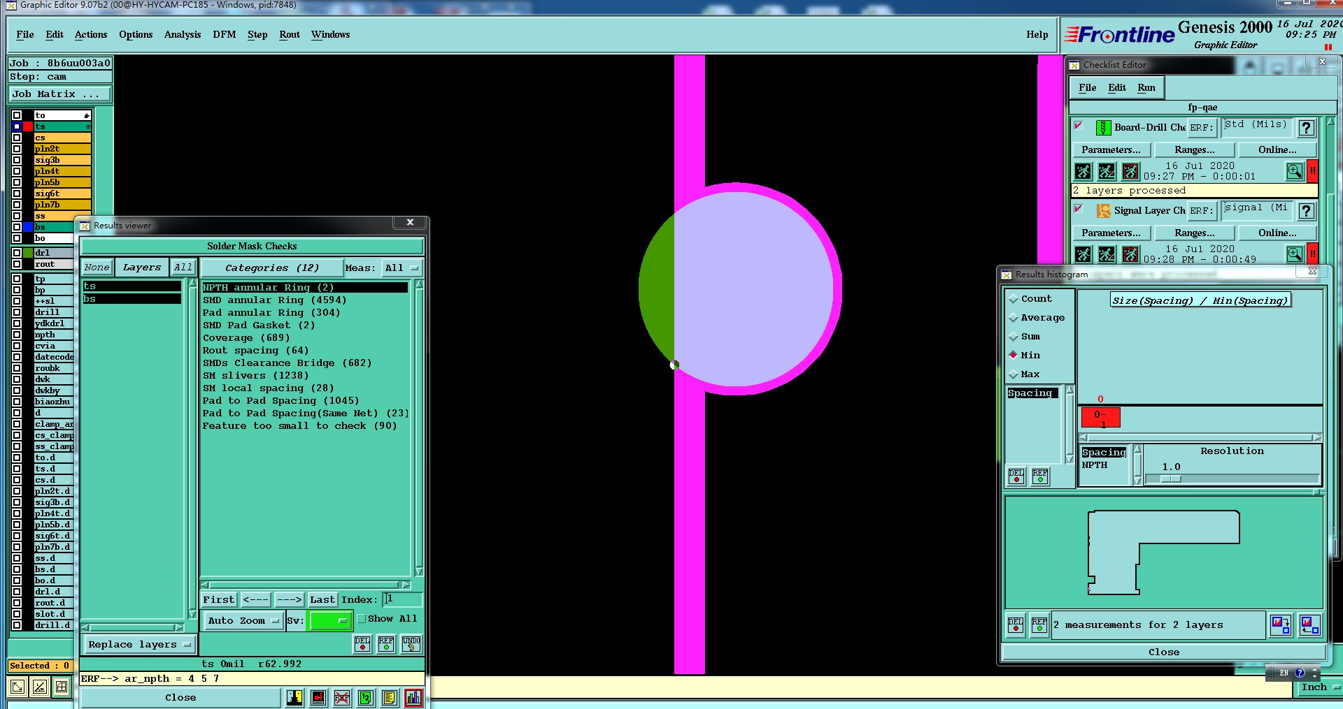Select the Rout spacing (64) category
The width and height of the screenshot is (1343, 709).
pos(256,351)
